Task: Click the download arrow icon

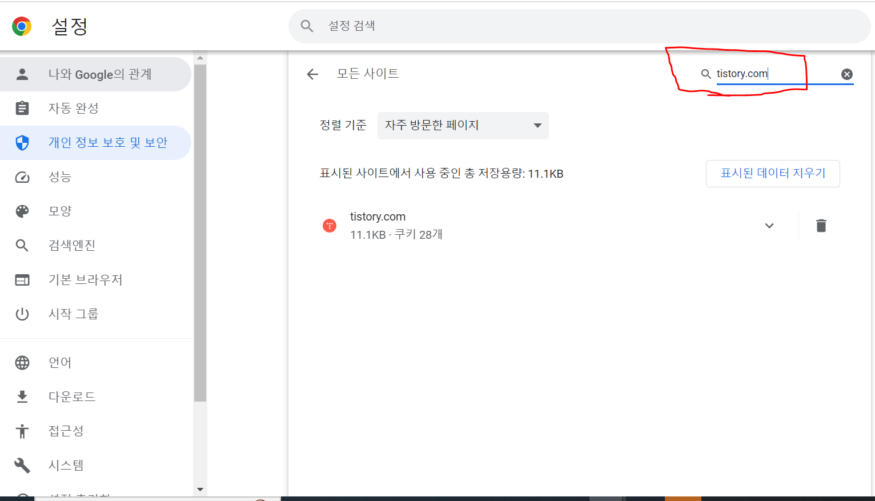Action: (x=22, y=397)
